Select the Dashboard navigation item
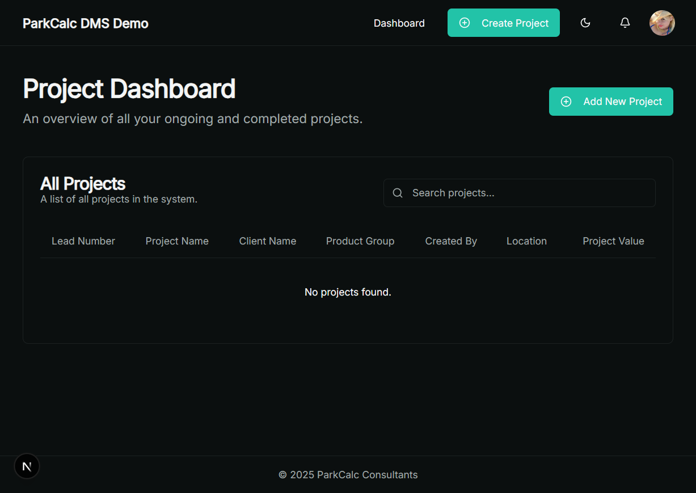696x493 pixels. (x=399, y=23)
